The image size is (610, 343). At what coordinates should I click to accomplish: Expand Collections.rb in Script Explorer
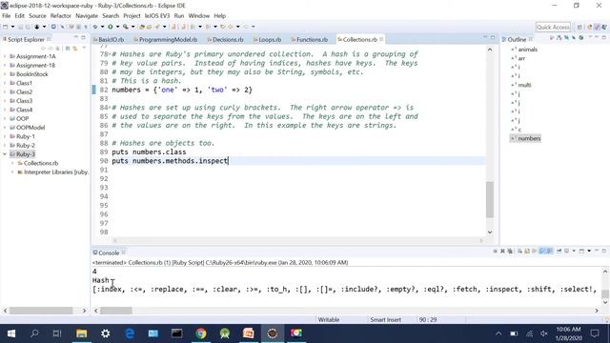click(12, 163)
